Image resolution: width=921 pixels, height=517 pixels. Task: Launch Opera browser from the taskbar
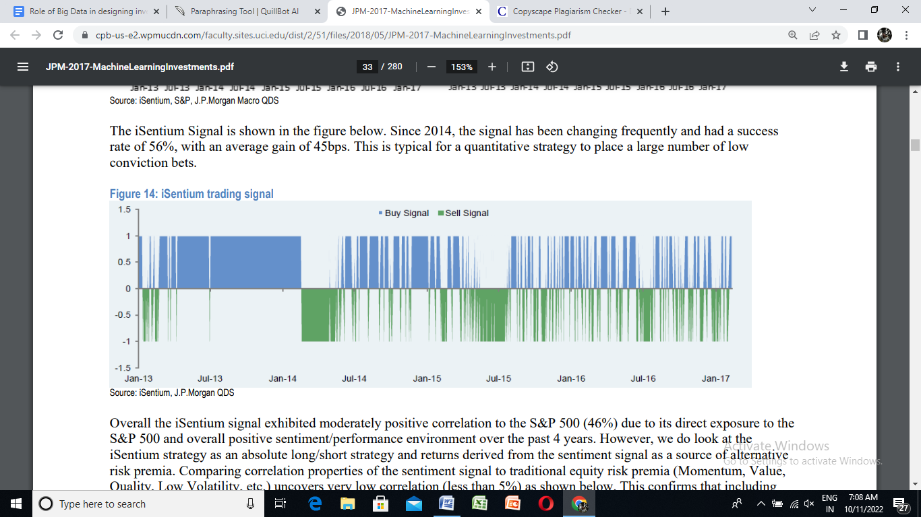click(546, 504)
